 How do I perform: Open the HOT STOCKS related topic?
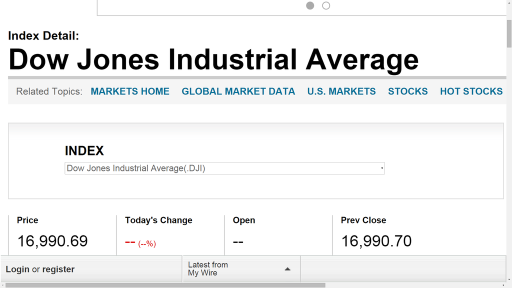click(471, 91)
